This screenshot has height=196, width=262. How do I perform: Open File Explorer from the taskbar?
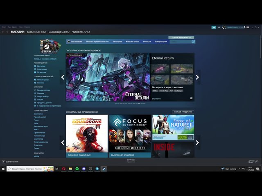(x=70, y=169)
